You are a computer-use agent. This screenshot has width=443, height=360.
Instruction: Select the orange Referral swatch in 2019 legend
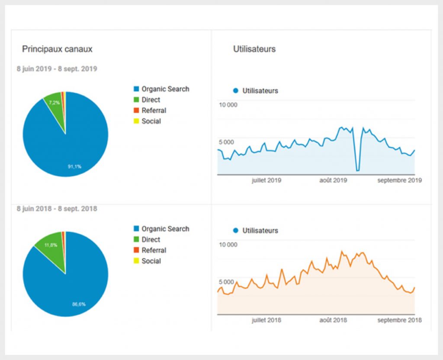[x=136, y=111]
